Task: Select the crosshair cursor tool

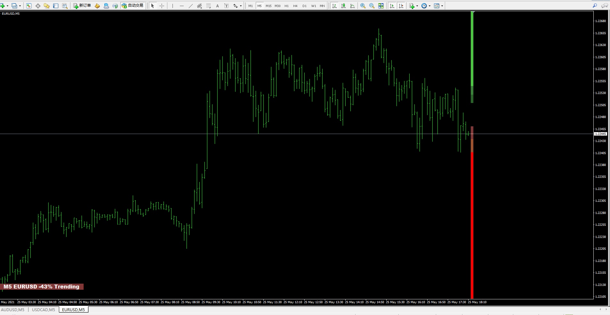Action: tap(162, 6)
